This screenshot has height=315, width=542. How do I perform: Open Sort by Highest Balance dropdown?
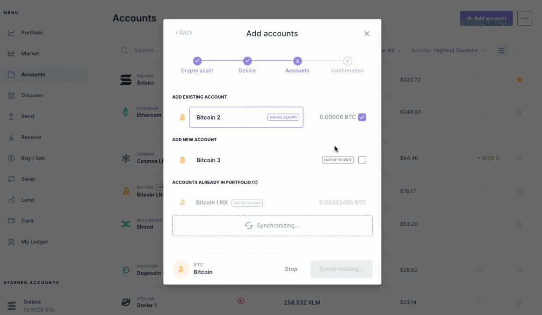coord(448,50)
